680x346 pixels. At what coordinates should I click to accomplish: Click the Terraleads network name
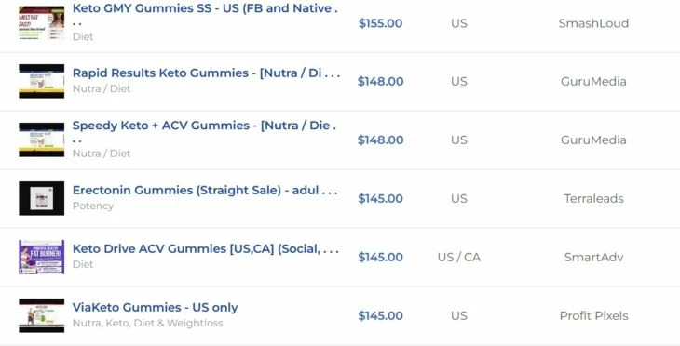click(593, 198)
